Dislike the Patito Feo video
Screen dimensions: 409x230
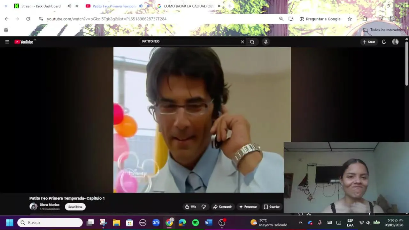pos(204,207)
